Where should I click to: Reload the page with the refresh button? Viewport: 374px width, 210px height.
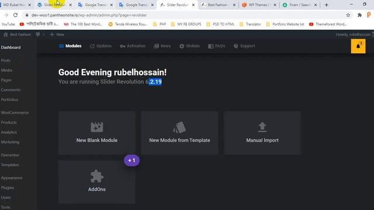click(15, 15)
